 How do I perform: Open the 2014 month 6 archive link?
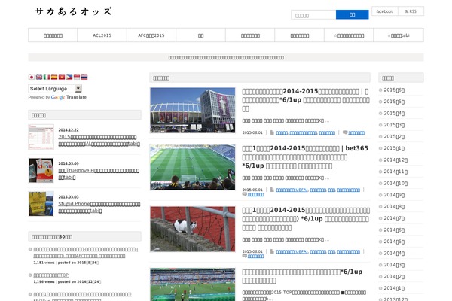click(x=394, y=230)
